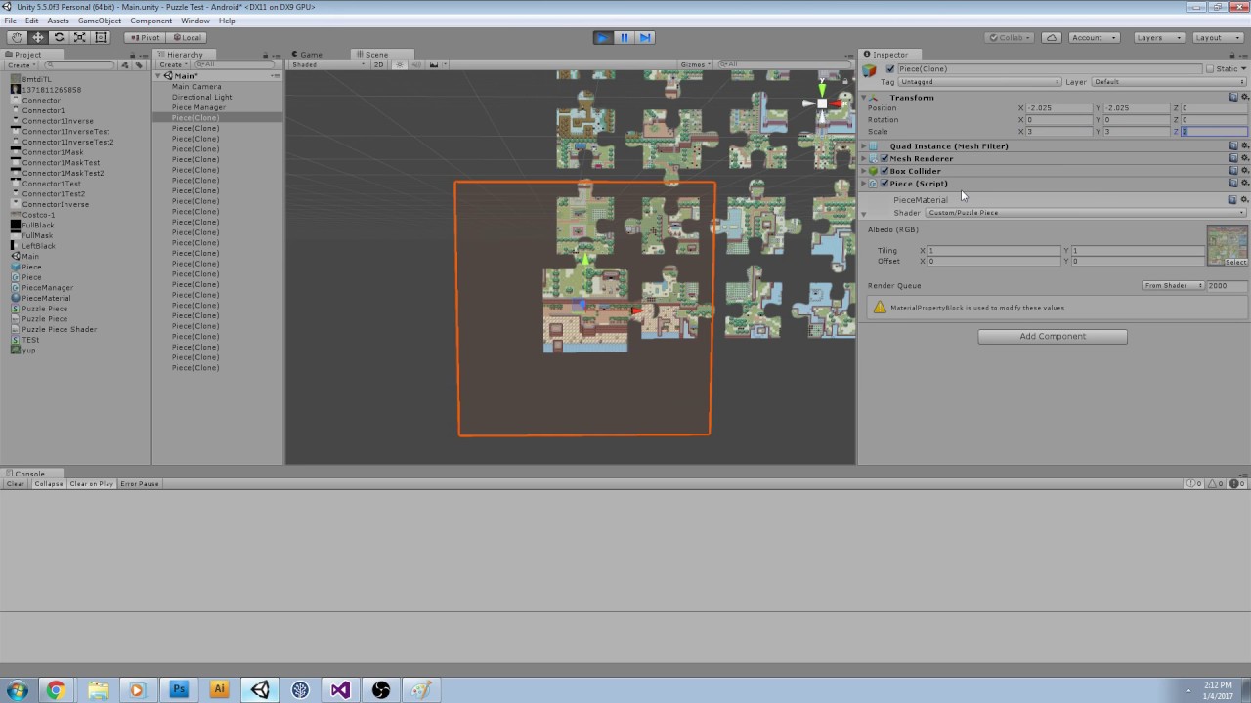Click the Transform help book icon

(x=1232, y=97)
